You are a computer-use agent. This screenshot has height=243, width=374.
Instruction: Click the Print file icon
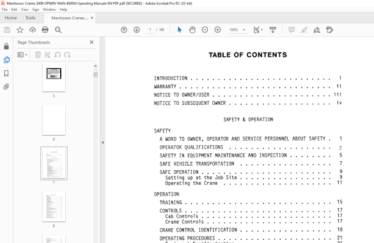pyautogui.click(x=45, y=30)
